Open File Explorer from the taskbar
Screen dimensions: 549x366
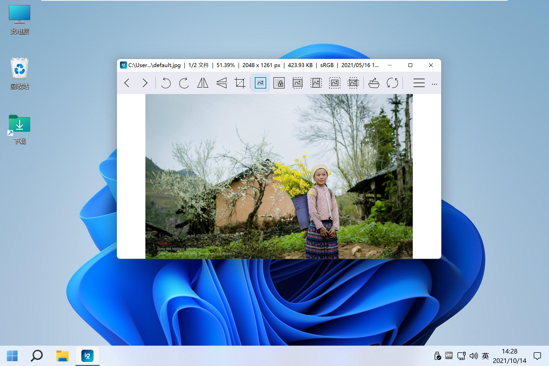62,356
